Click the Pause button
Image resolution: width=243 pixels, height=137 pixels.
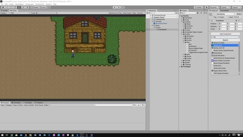pos(118,7)
